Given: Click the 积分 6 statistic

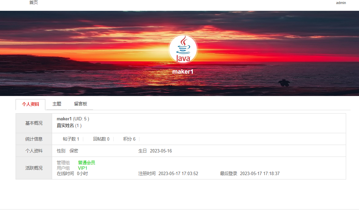Looking at the screenshot, I should pos(129,139).
